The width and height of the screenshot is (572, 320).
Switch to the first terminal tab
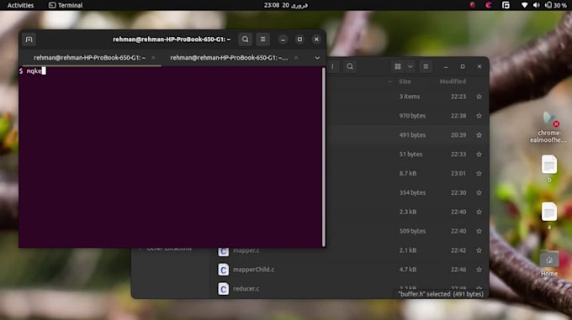90,57
